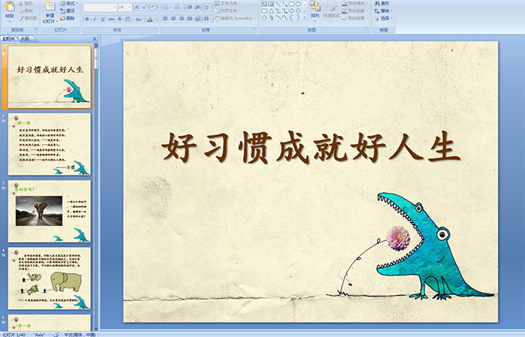Select the Rounded Rectangle shape
Image resolution: width=525 pixels, height=337 pixels.
tap(264, 11)
